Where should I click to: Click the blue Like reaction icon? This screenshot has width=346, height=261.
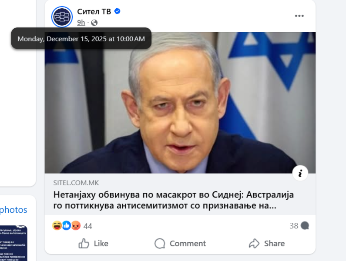(x=67, y=225)
